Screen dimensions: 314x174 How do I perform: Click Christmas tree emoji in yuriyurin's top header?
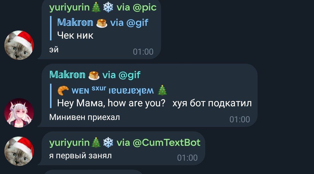point(96,7)
